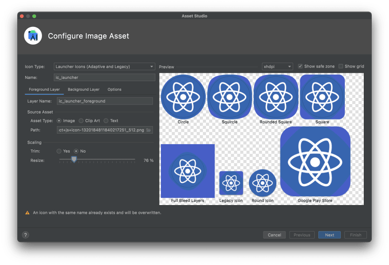Image resolution: width=389 pixels, height=265 pixels.
Task: Click the Source Asset section label
Action: [40, 112]
